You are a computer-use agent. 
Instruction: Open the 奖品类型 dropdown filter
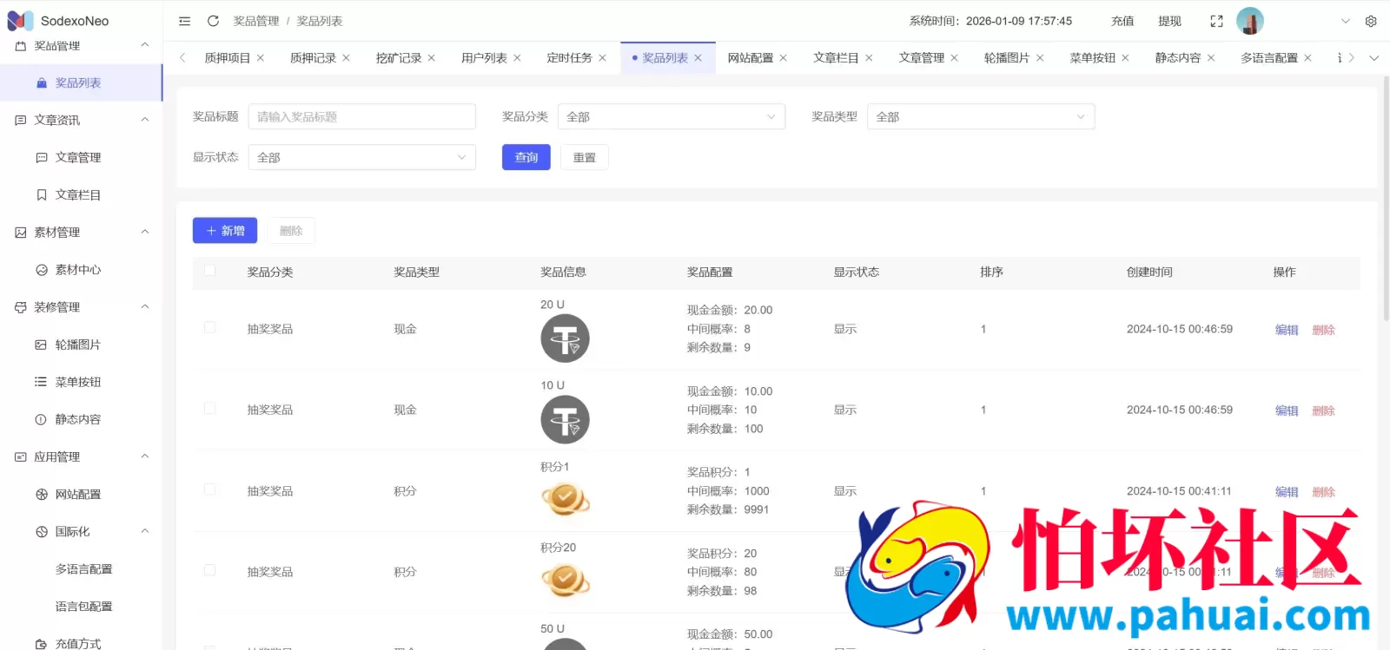(981, 117)
